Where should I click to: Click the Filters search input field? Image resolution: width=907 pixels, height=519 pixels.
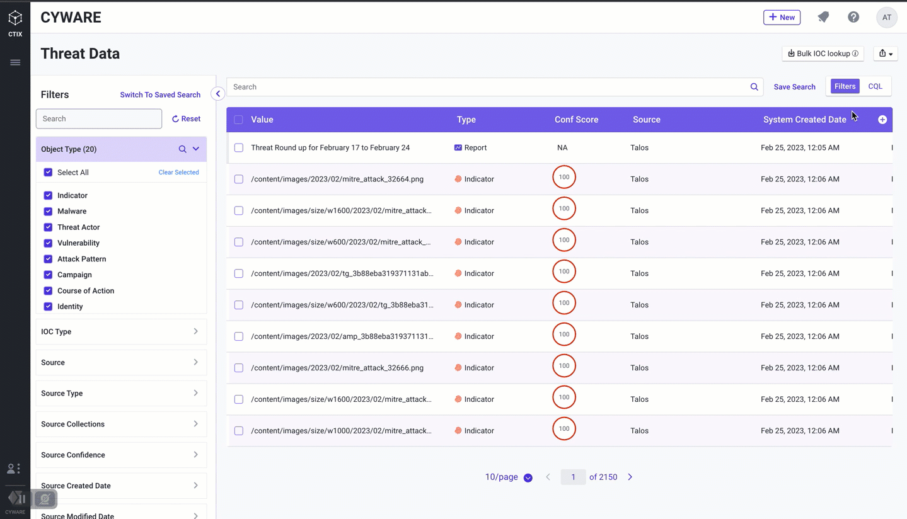pyautogui.click(x=99, y=118)
